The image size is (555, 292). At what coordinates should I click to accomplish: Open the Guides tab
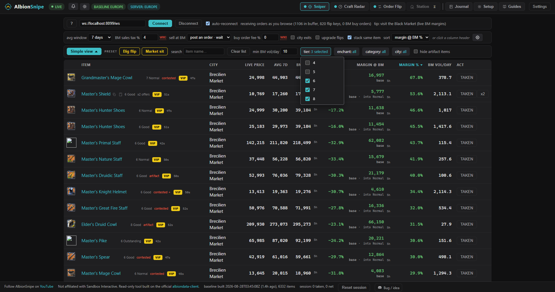pos(512,6)
